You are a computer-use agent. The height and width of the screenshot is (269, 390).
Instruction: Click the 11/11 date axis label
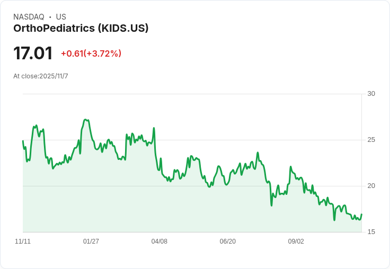[23, 241]
